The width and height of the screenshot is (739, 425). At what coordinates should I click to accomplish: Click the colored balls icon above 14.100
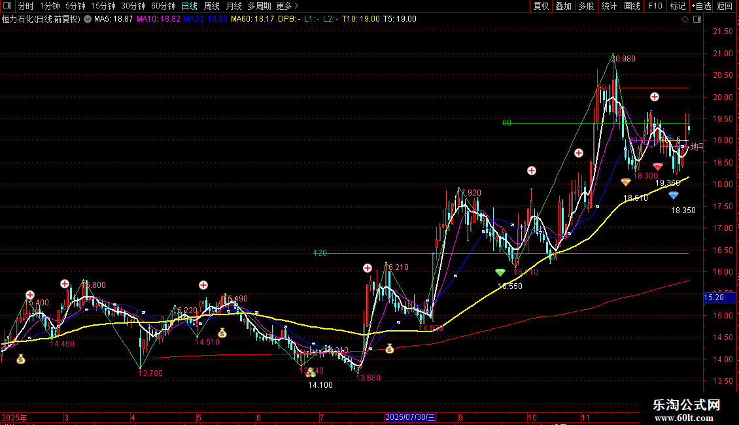point(310,373)
